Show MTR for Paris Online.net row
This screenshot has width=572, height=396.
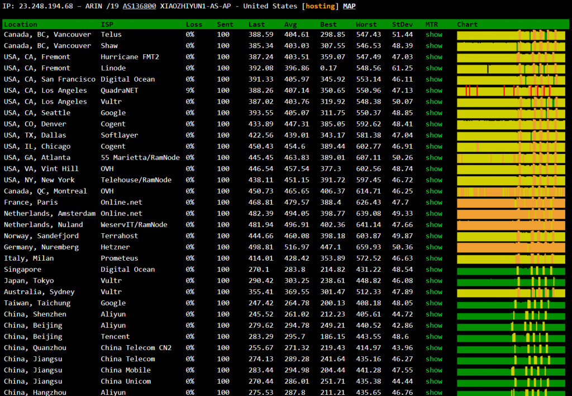(x=433, y=202)
